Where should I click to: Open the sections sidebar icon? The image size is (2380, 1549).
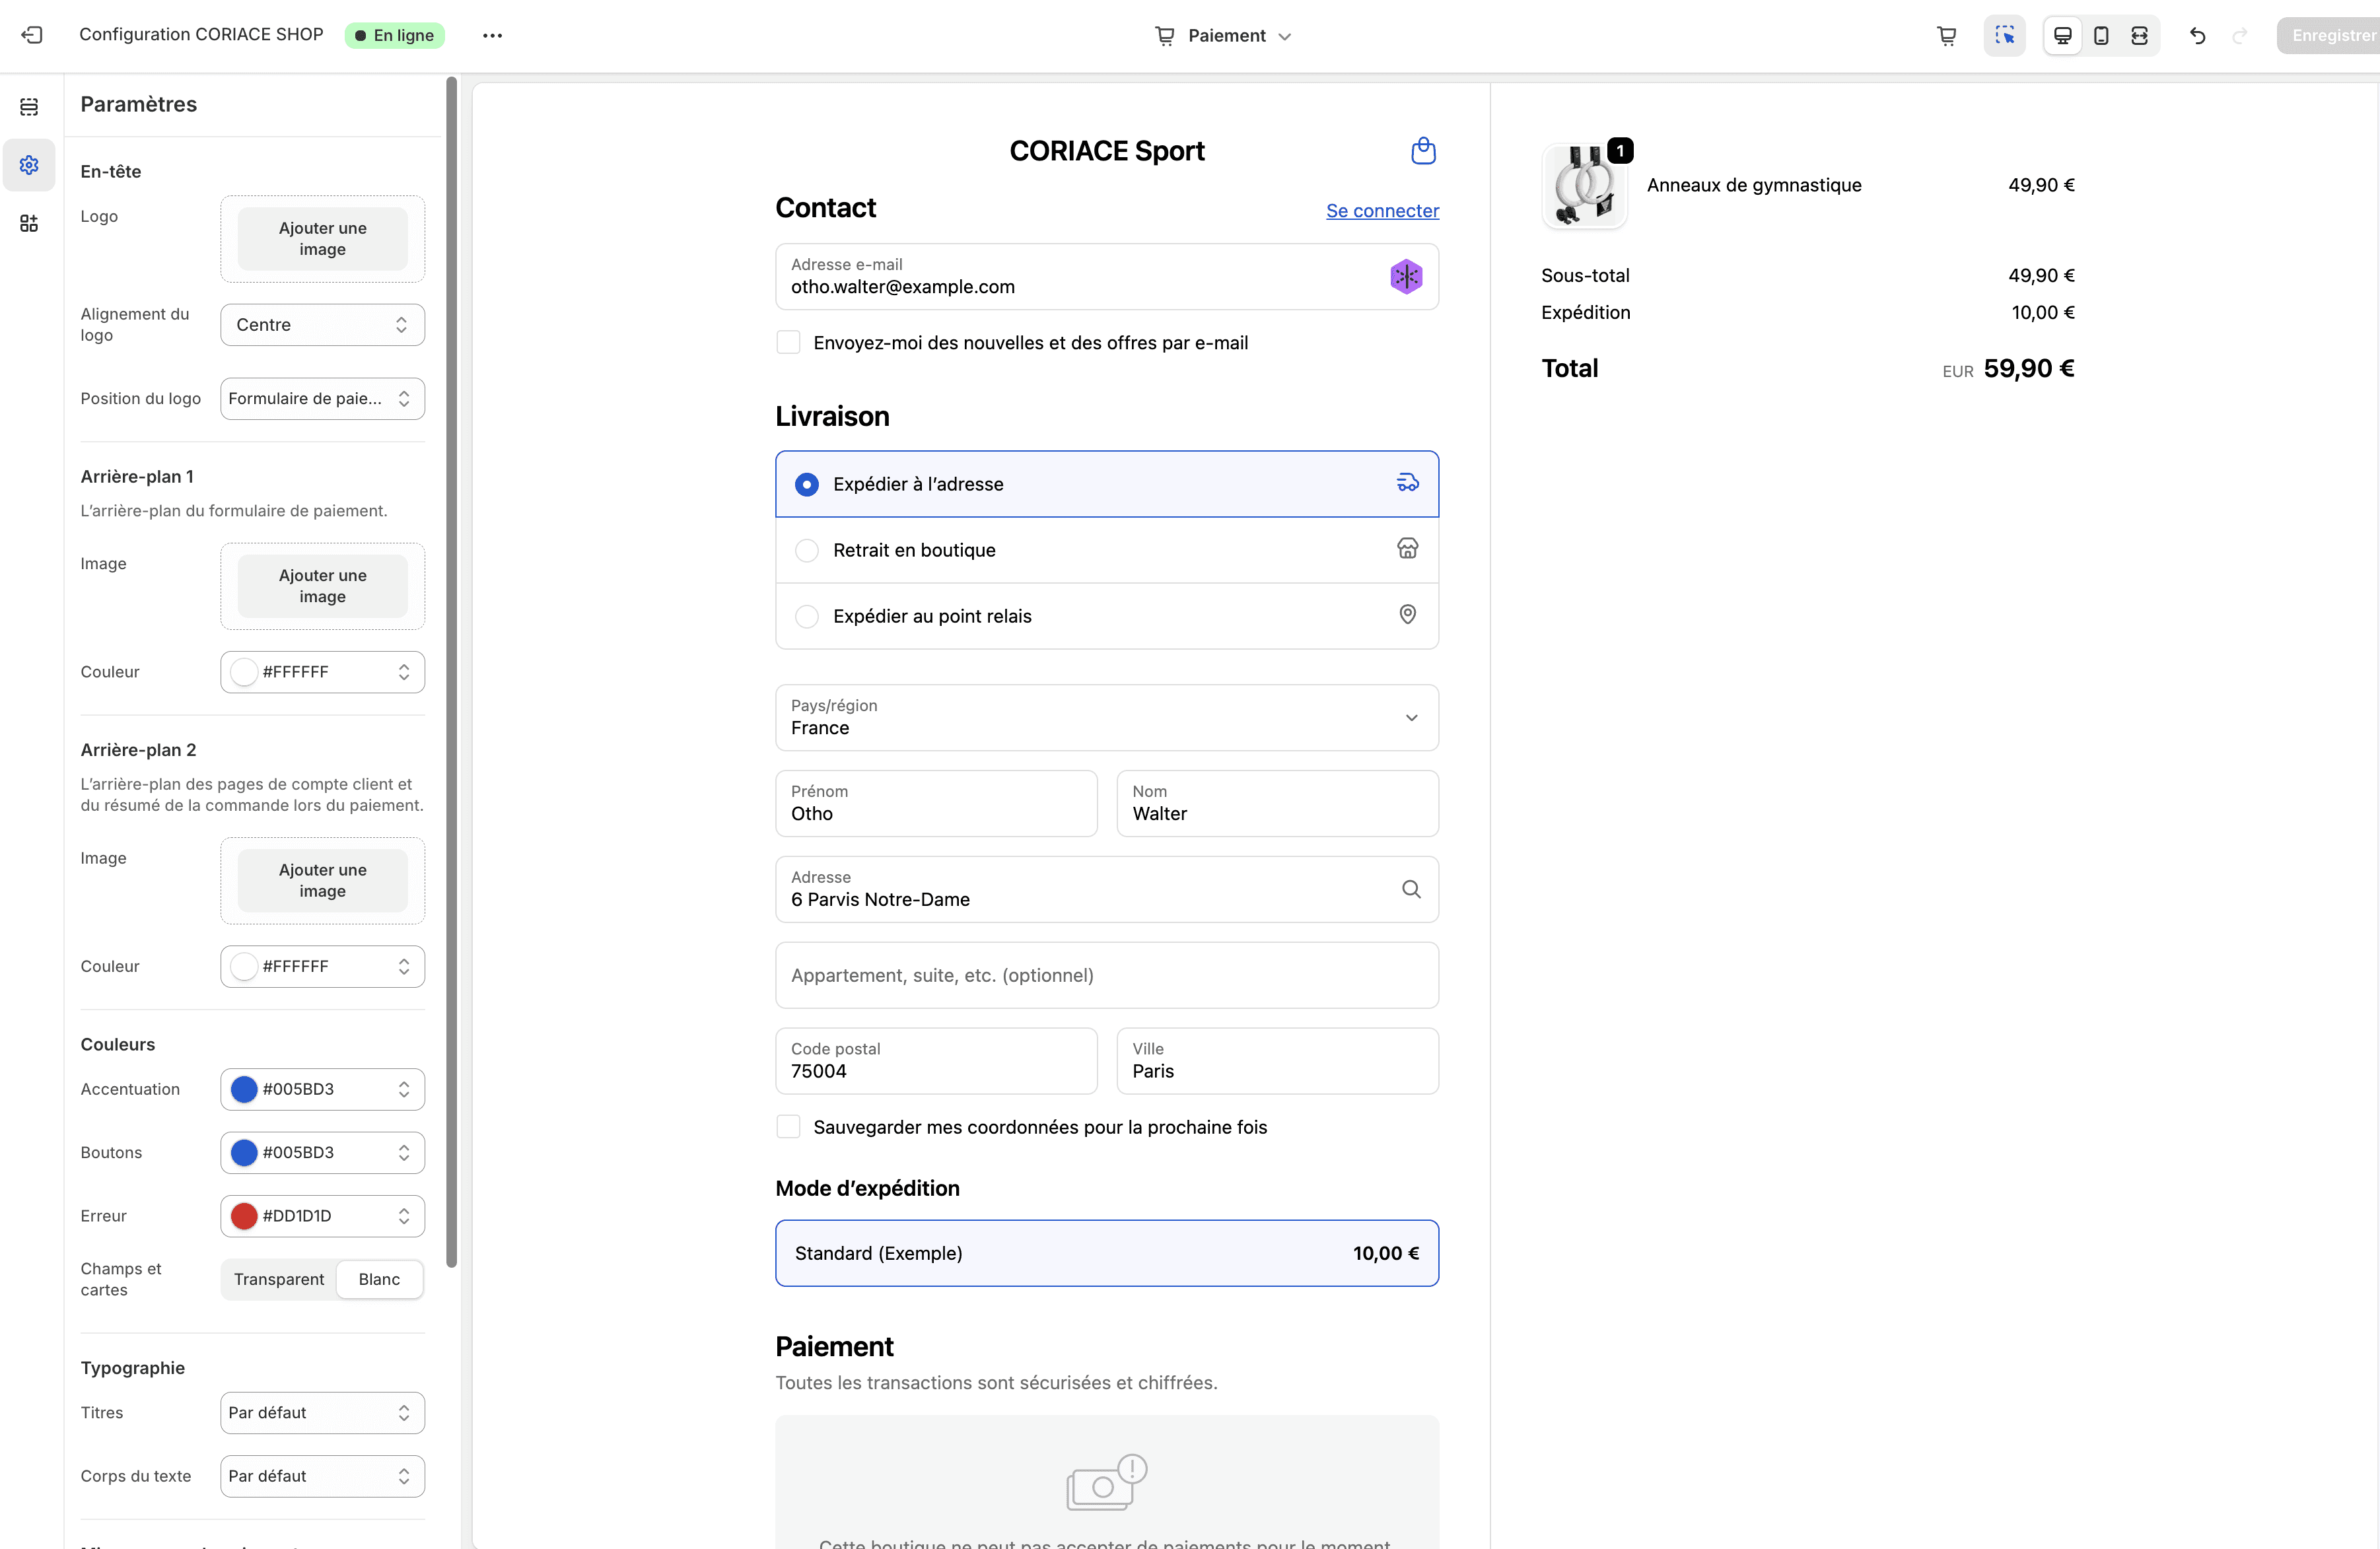[x=29, y=106]
